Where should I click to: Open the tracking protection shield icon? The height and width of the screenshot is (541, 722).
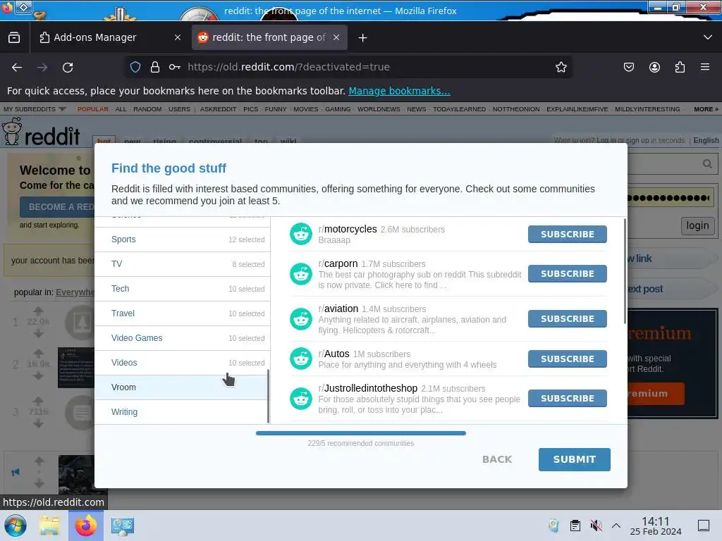135,67
